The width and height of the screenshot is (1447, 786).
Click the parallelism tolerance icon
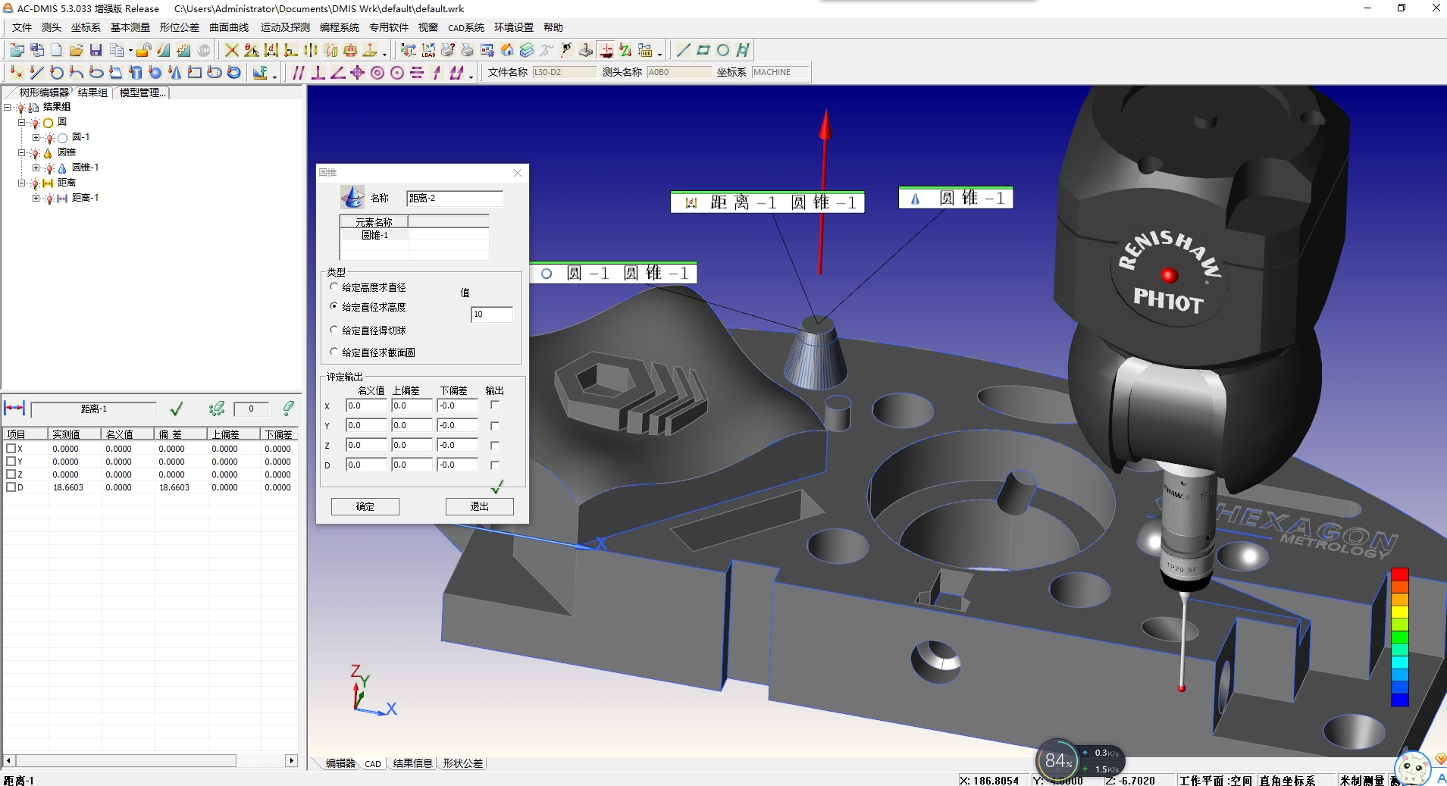click(299, 73)
